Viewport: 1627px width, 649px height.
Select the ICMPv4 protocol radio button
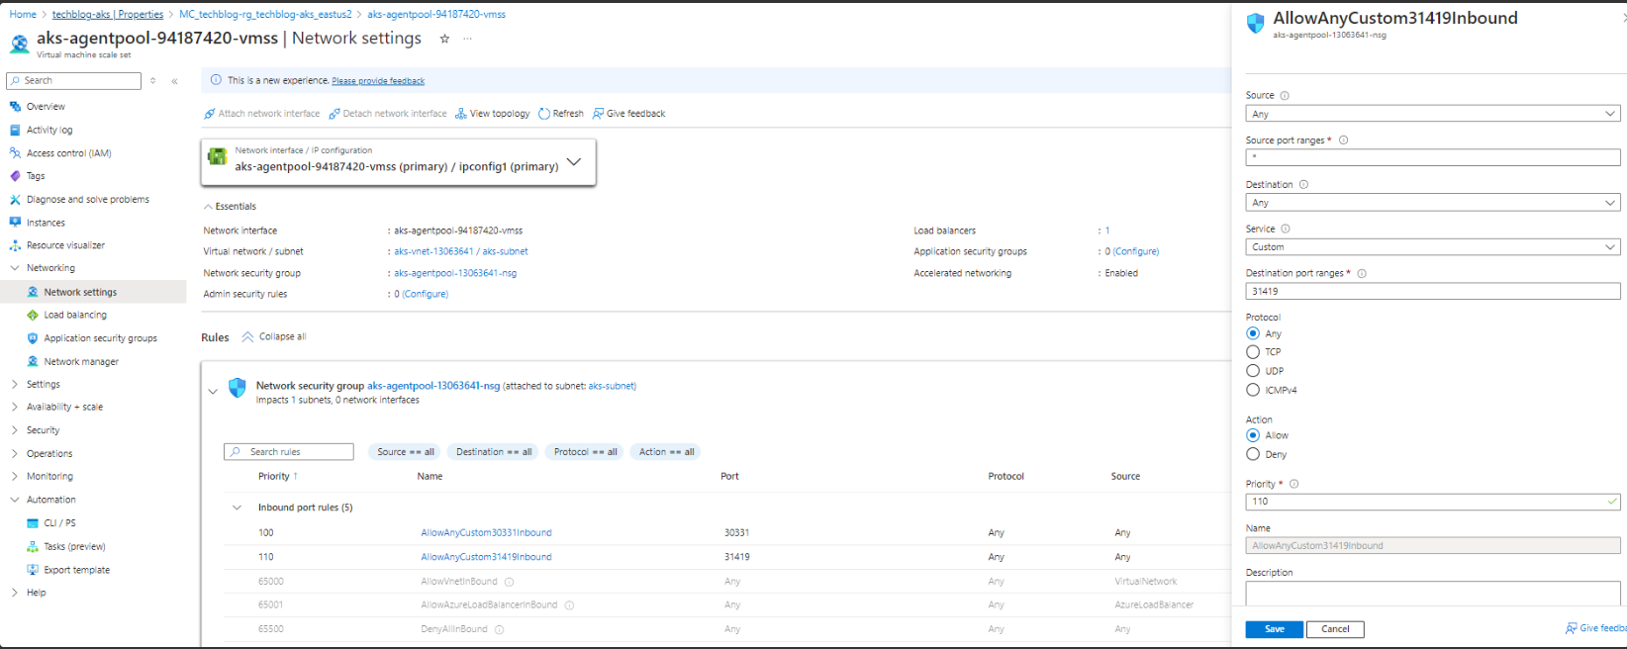pos(1253,390)
